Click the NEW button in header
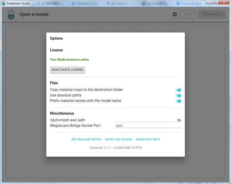 188,15
